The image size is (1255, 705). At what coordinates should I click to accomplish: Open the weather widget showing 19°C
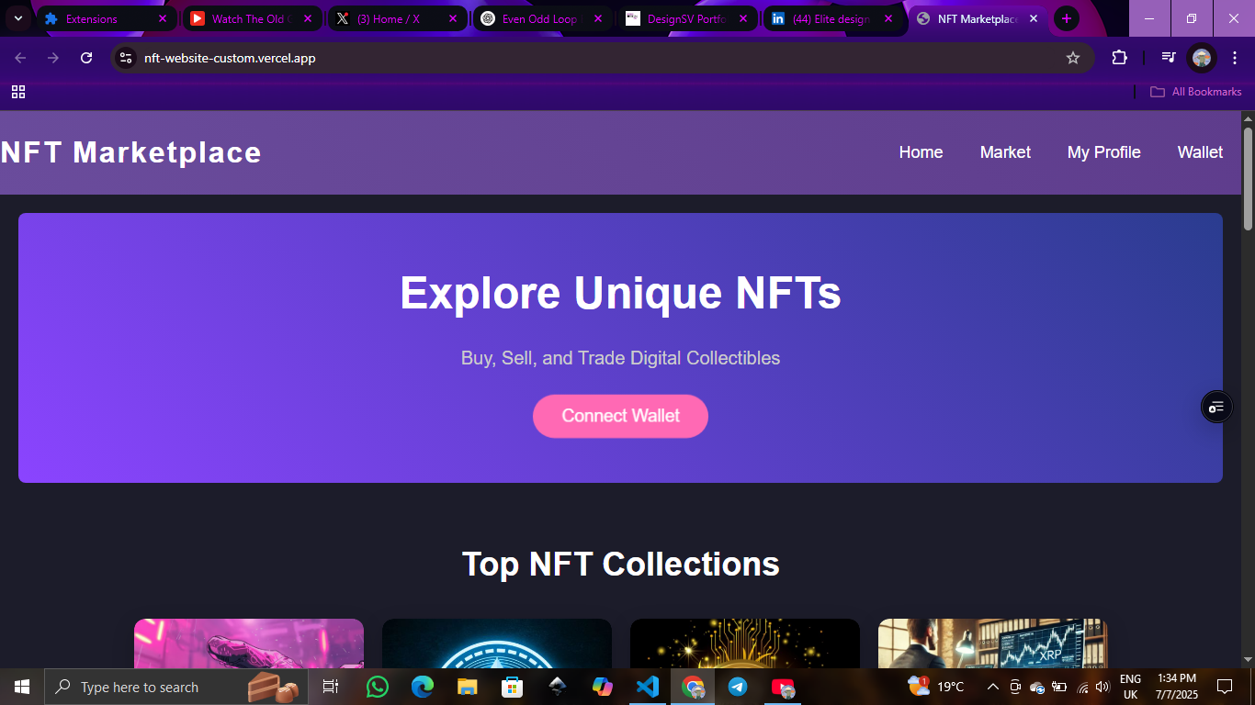point(936,687)
